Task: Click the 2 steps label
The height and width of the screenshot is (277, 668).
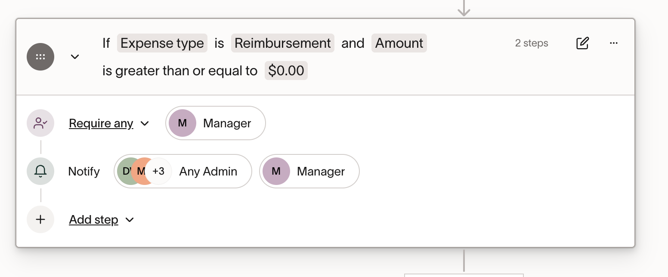Action: click(x=532, y=43)
